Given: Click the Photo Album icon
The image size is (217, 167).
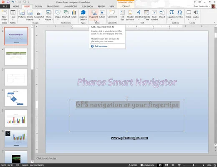Looking at the screenshot, I should point(48,13).
